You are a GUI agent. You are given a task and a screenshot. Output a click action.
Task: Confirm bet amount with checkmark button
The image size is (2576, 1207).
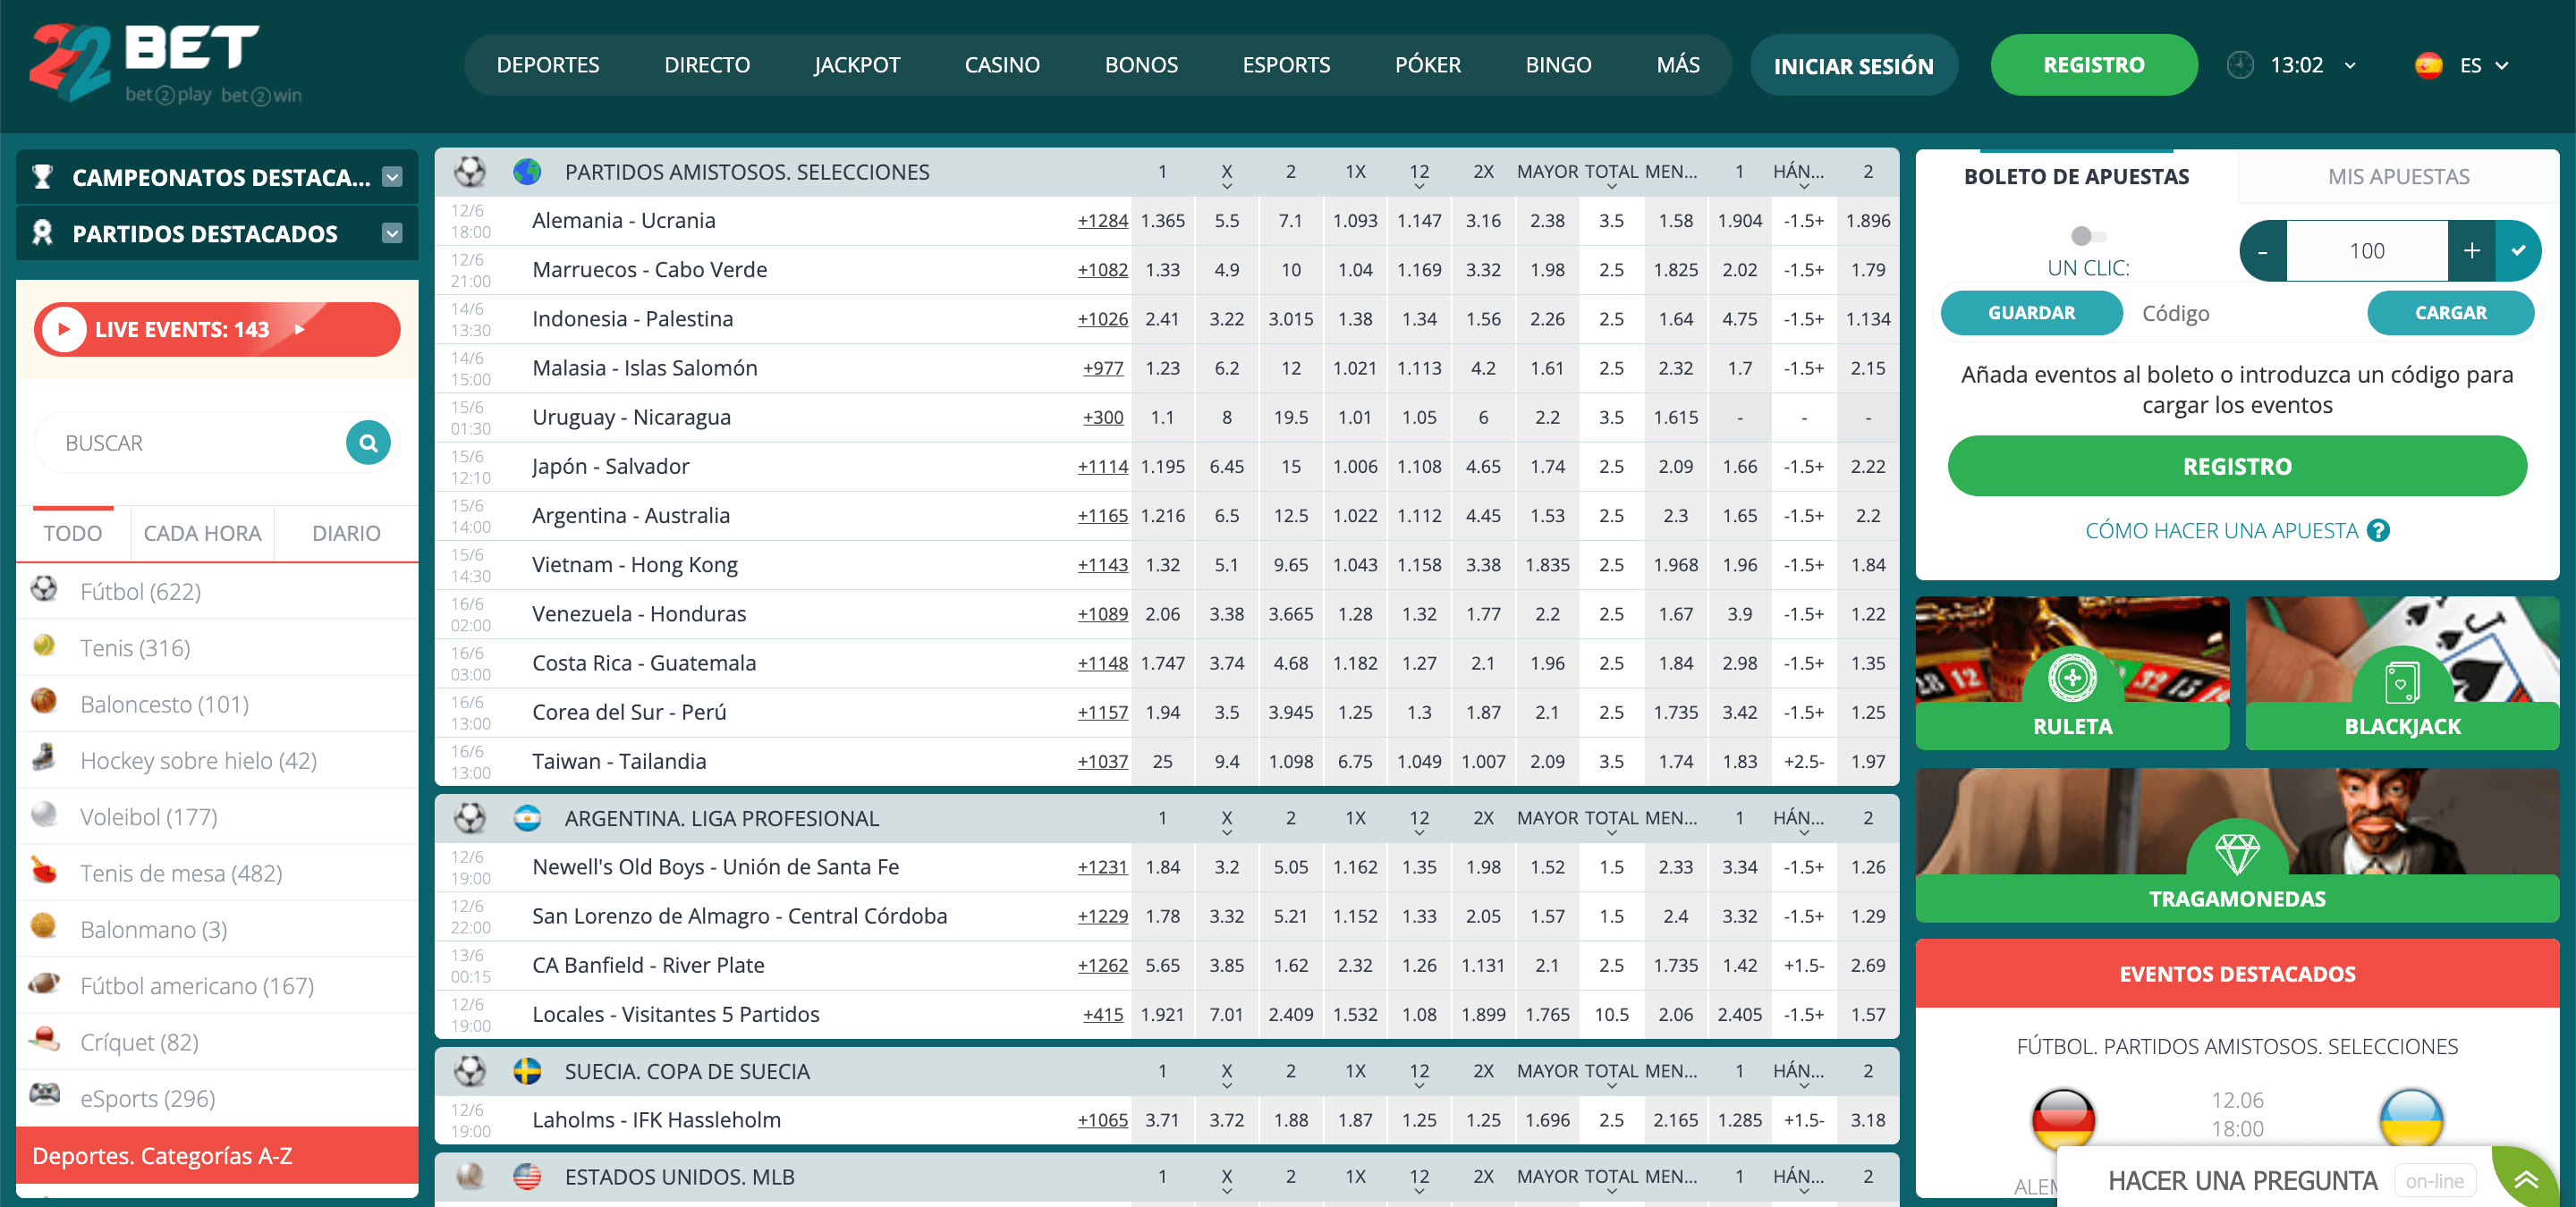click(x=2518, y=251)
